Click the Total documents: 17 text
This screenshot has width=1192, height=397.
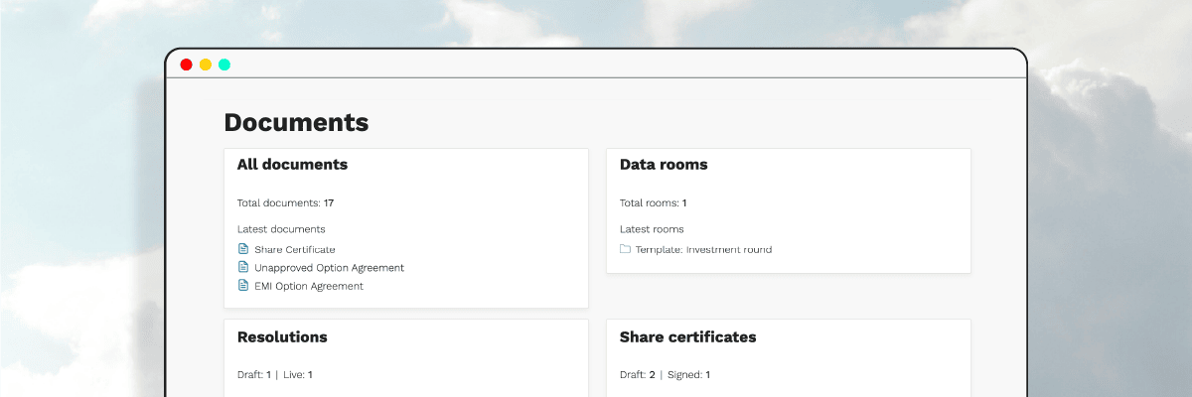(285, 202)
